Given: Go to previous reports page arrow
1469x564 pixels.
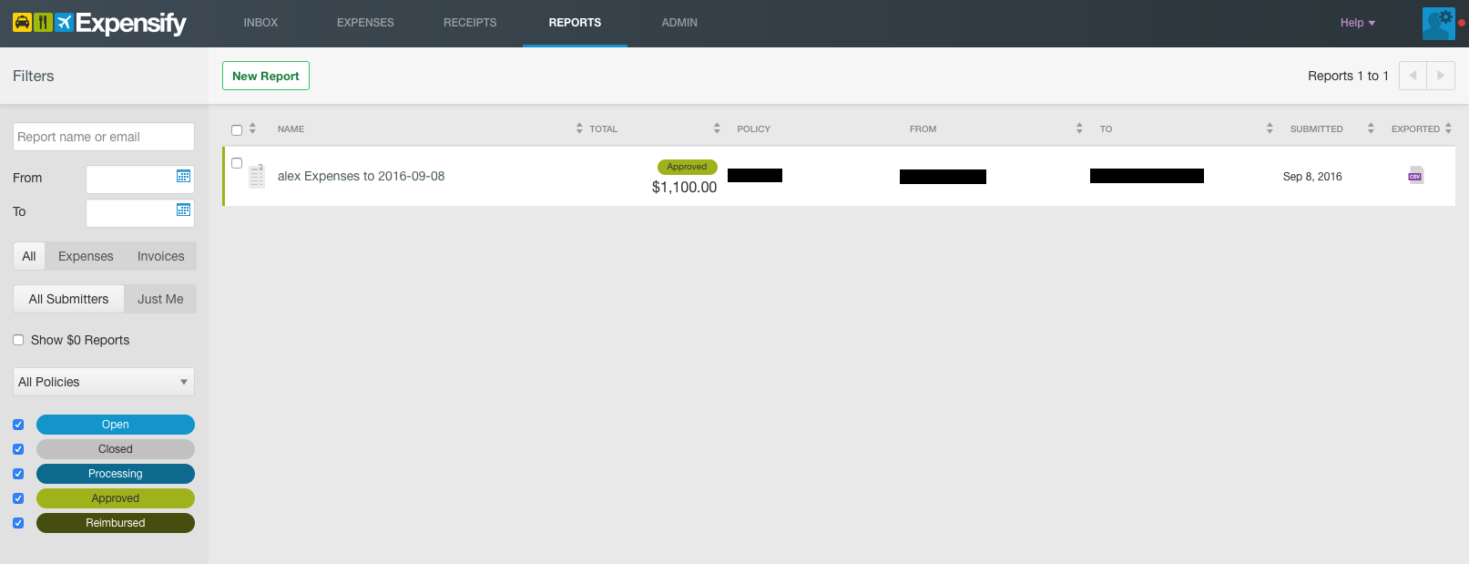Looking at the screenshot, I should 1413,76.
